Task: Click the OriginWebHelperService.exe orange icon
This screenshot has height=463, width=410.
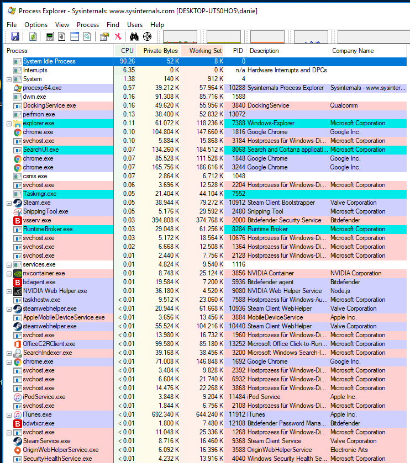Action: coord(18,450)
